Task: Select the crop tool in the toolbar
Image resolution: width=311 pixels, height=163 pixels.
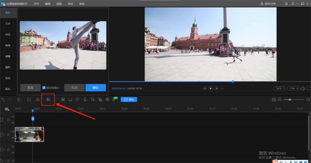Action: (x=48, y=100)
